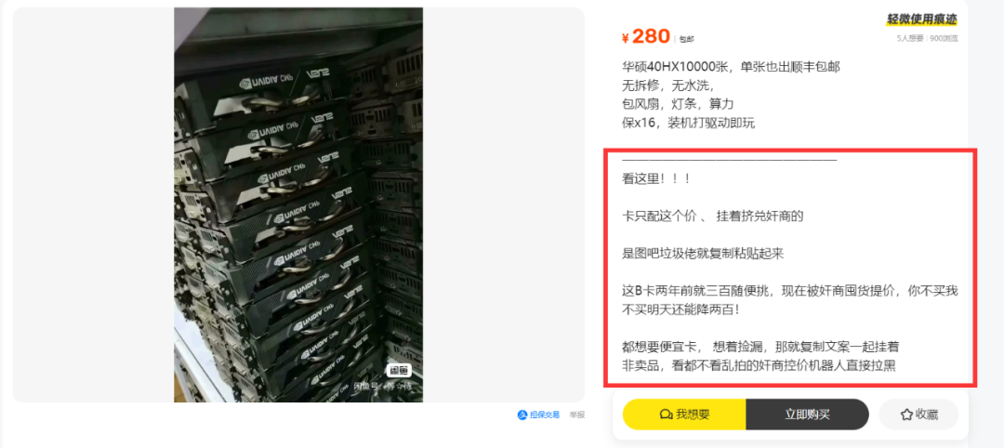Screen dimensions: 1004x448
Task: Click the blue 担保交易 shield icon
Action: (x=522, y=415)
